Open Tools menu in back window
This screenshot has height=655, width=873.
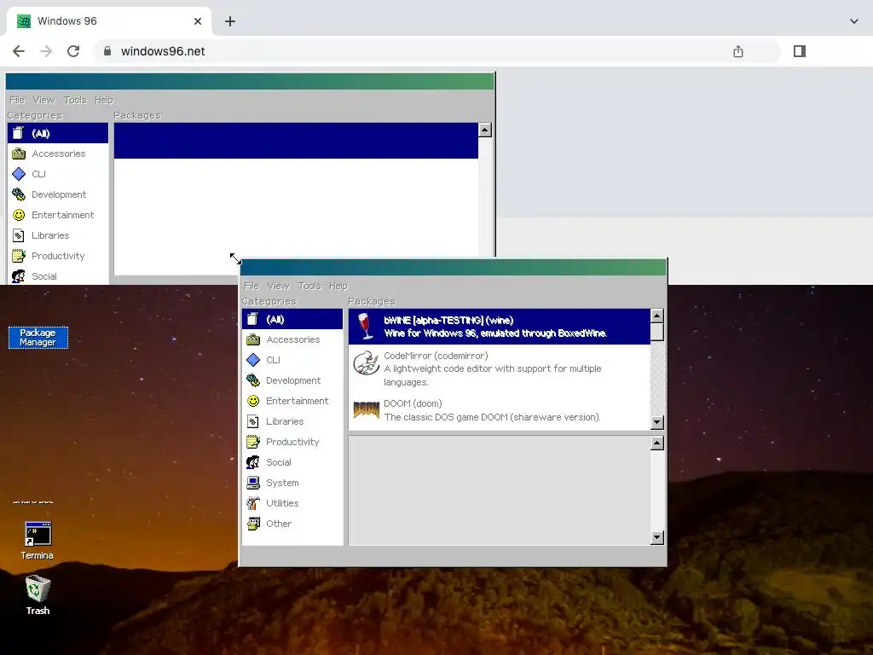tap(75, 100)
